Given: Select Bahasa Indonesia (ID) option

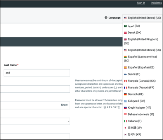Looking at the screenshot, I should [x=142, y=114].
